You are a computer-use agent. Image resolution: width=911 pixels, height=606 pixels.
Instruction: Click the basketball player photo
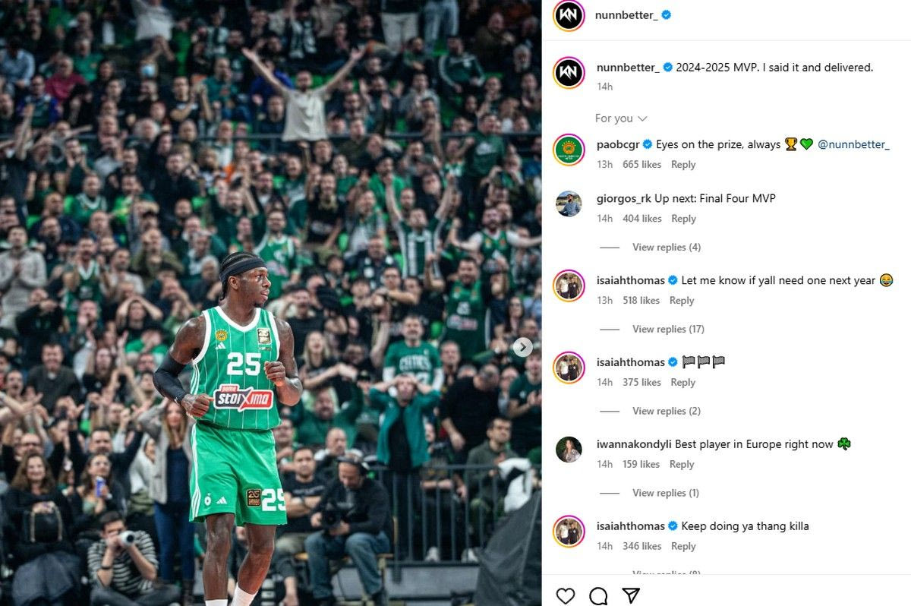point(270,303)
